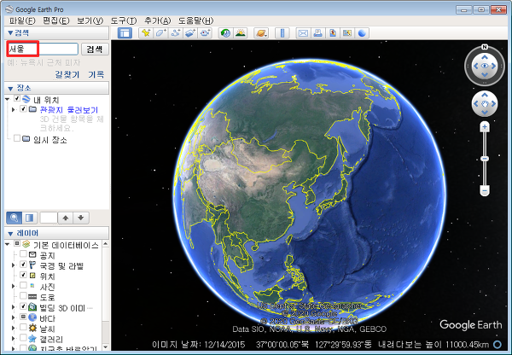Enable the 날씨 layer checkbox

tap(23, 327)
